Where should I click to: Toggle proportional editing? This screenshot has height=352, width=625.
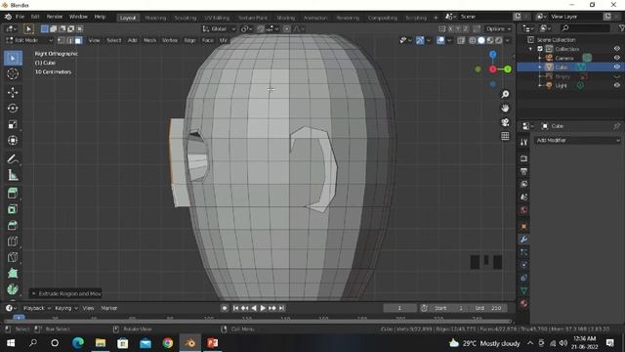pyautogui.click(x=286, y=28)
